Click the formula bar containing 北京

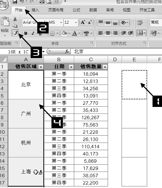pos(117,52)
